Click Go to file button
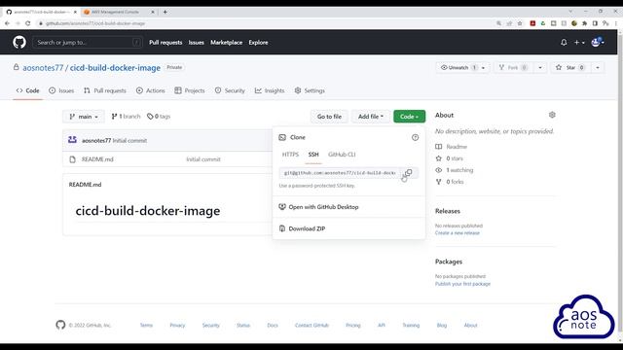This screenshot has width=623, height=350. pos(329,117)
